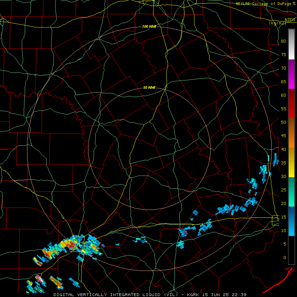The width and height of the screenshot is (297, 297).
Task: Pick the red segment of the color bar
Action: (x=291, y=104)
